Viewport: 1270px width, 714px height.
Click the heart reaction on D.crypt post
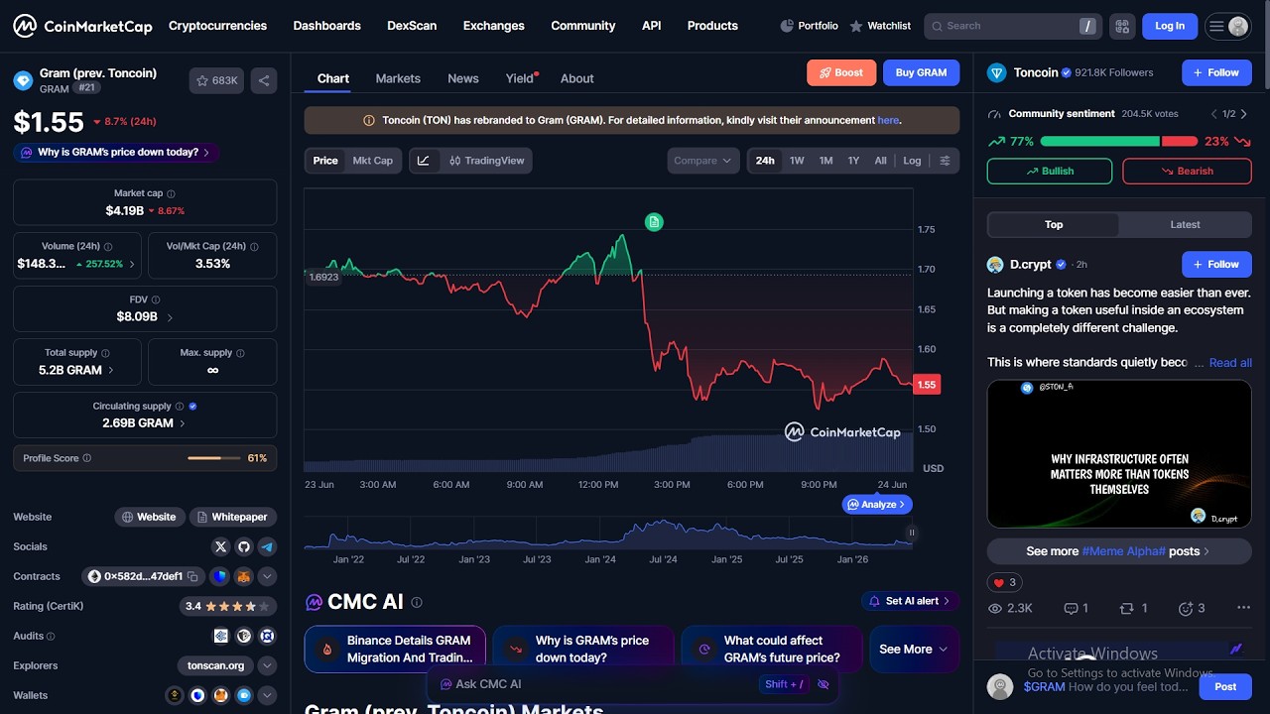[1003, 582]
